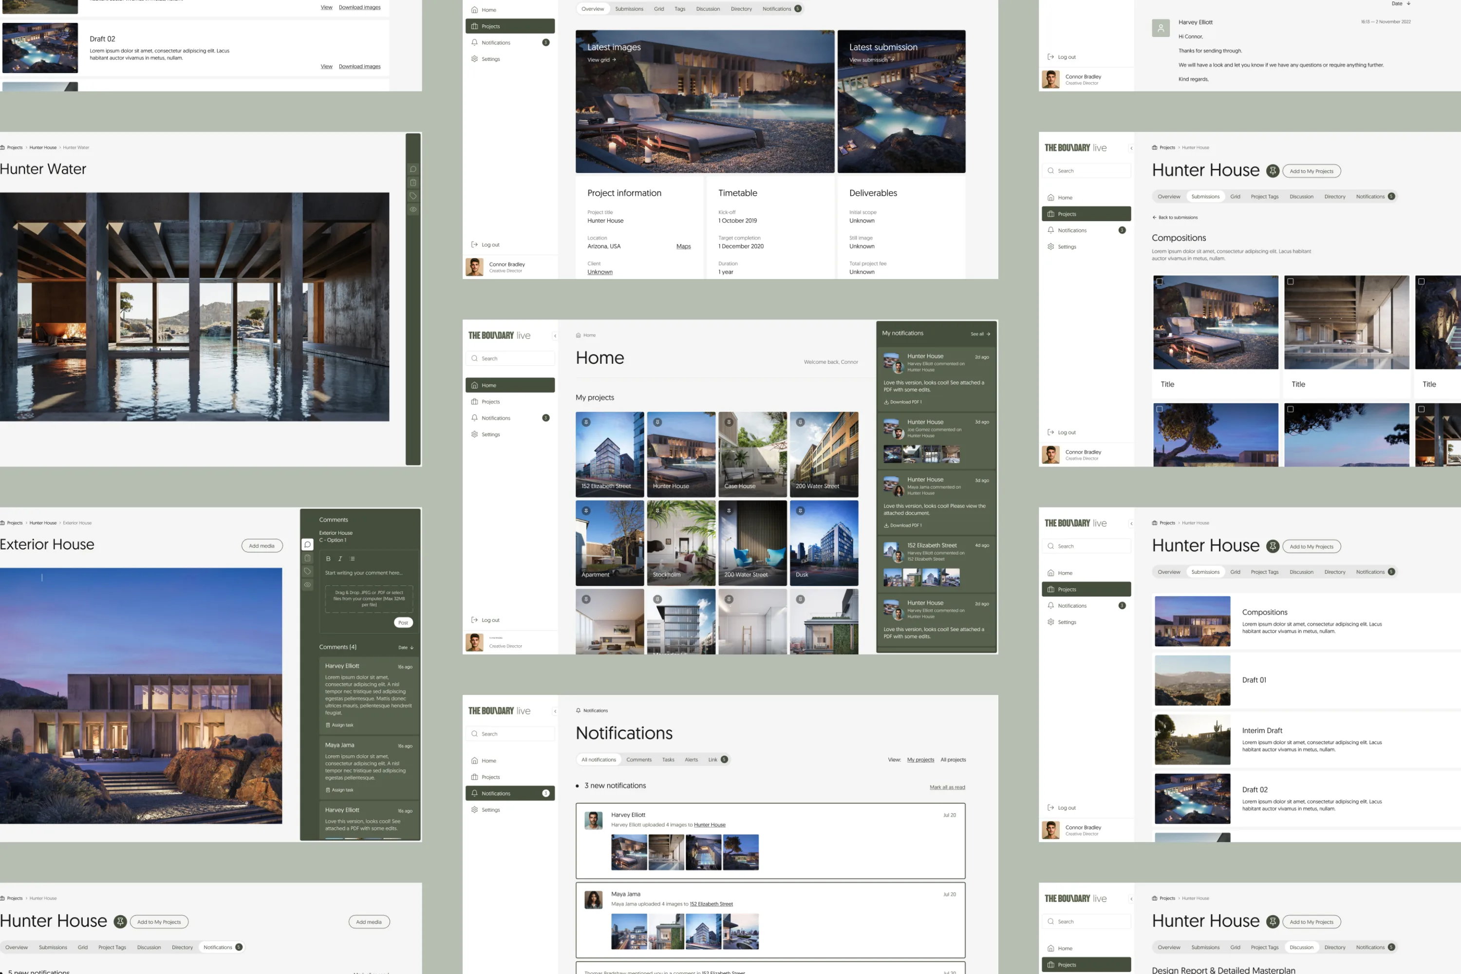Select the tag icon in the Exterior House side toolbar

[307, 571]
